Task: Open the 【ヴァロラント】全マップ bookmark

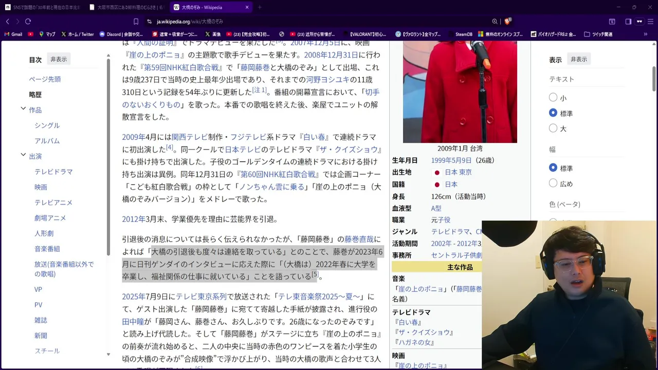Action: [x=418, y=34]
